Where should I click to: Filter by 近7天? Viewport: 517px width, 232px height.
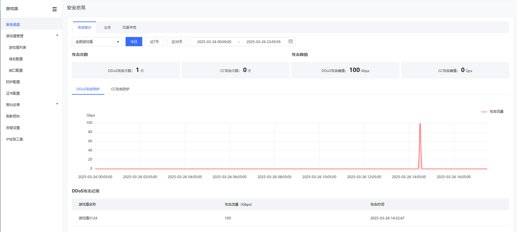tap(154, 42)
